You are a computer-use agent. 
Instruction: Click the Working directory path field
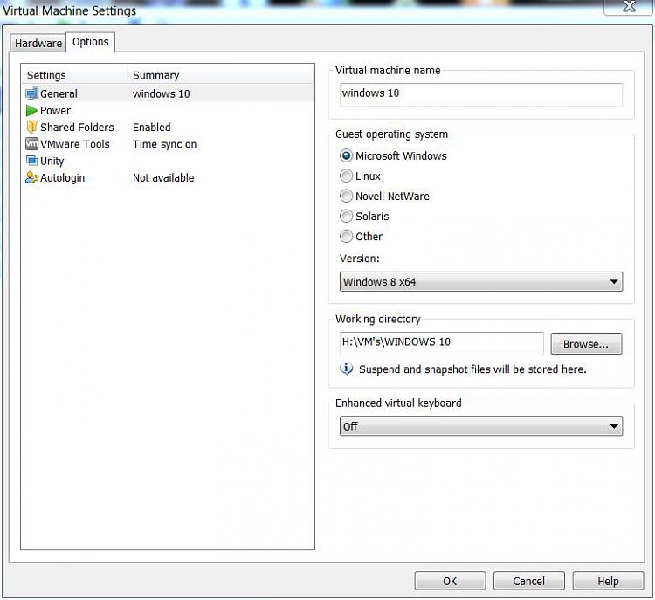[442, 343]
